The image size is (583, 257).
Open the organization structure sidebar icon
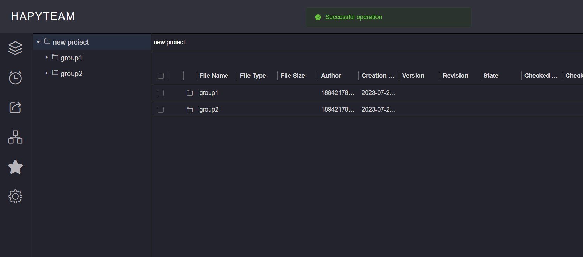coord(15,137)
